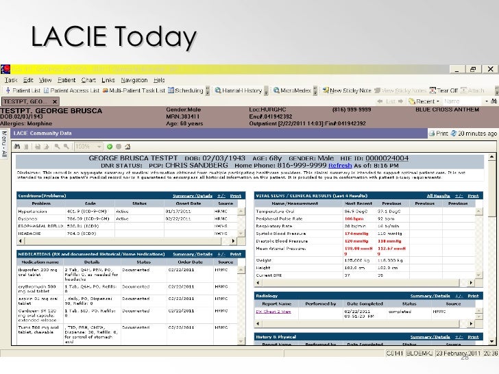499x374 pixels.
Task: Open the View menu
Action: [x=45, y=80]
